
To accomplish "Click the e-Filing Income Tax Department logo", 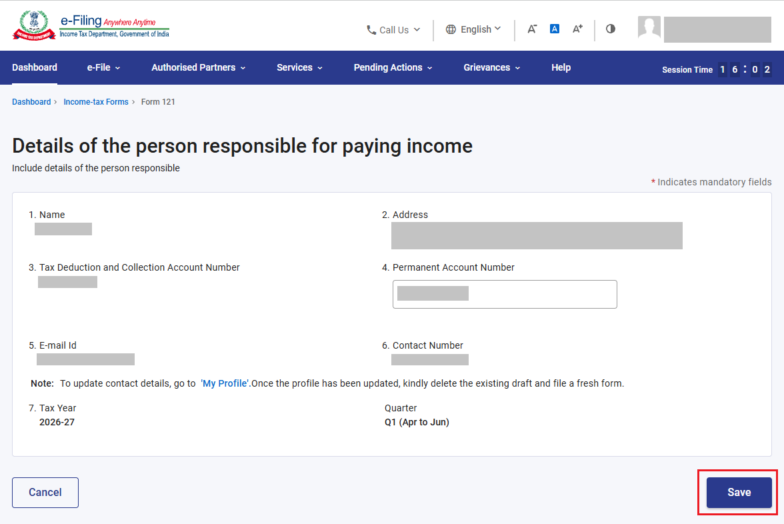I will click(91, 25).
